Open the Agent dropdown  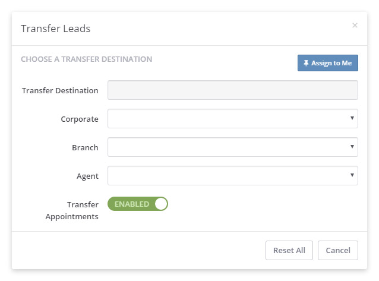[x=232, y=176]
